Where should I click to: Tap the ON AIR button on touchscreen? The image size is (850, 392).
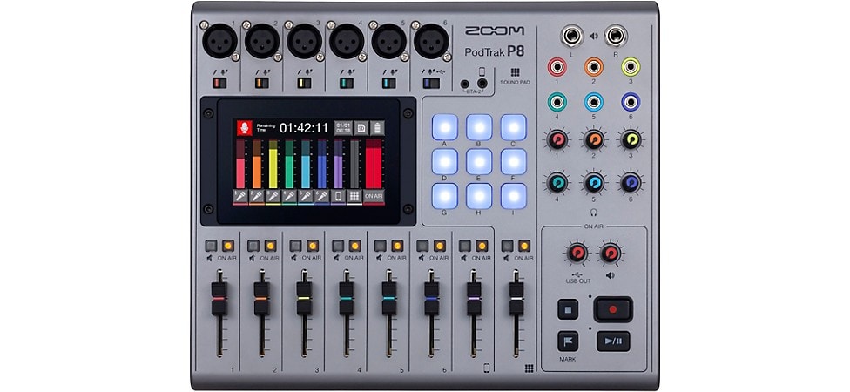(x=374, y=196)
